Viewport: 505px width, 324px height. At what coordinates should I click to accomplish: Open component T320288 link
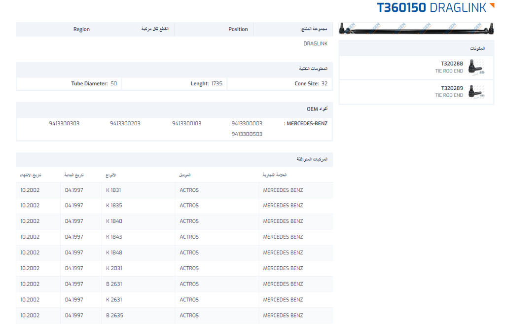[x=452, y=64]
